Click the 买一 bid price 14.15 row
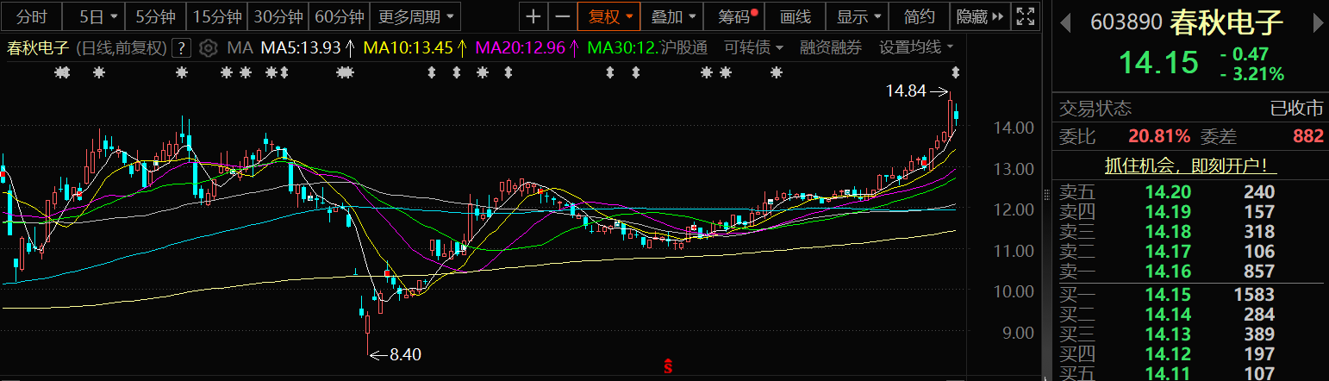1329x381 pixels. (1190, 295)
